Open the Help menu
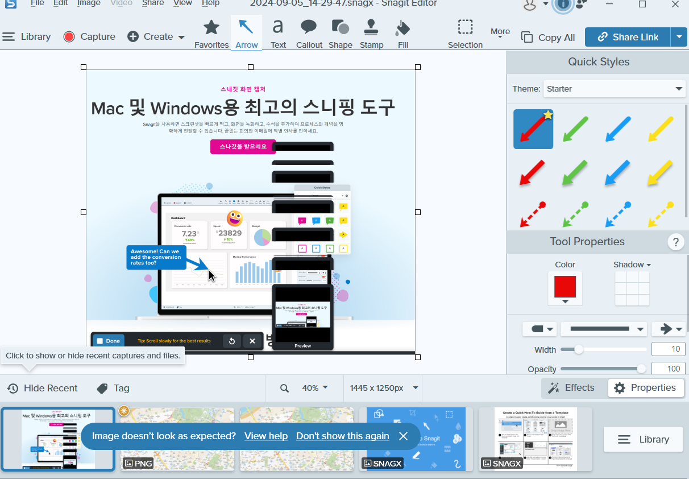The width and height of the screenshot is (689, 479). (210, 3)
